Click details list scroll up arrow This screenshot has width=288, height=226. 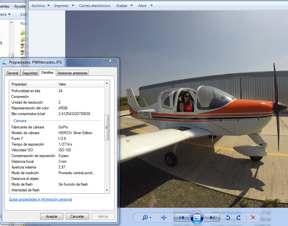[x=107, y=83]
